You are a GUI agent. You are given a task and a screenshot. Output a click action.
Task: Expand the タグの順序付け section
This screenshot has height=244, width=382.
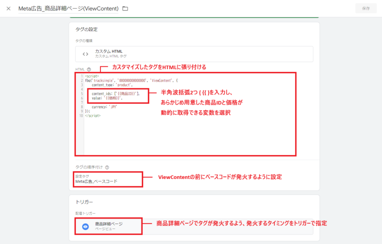click(x=89, y=167)
